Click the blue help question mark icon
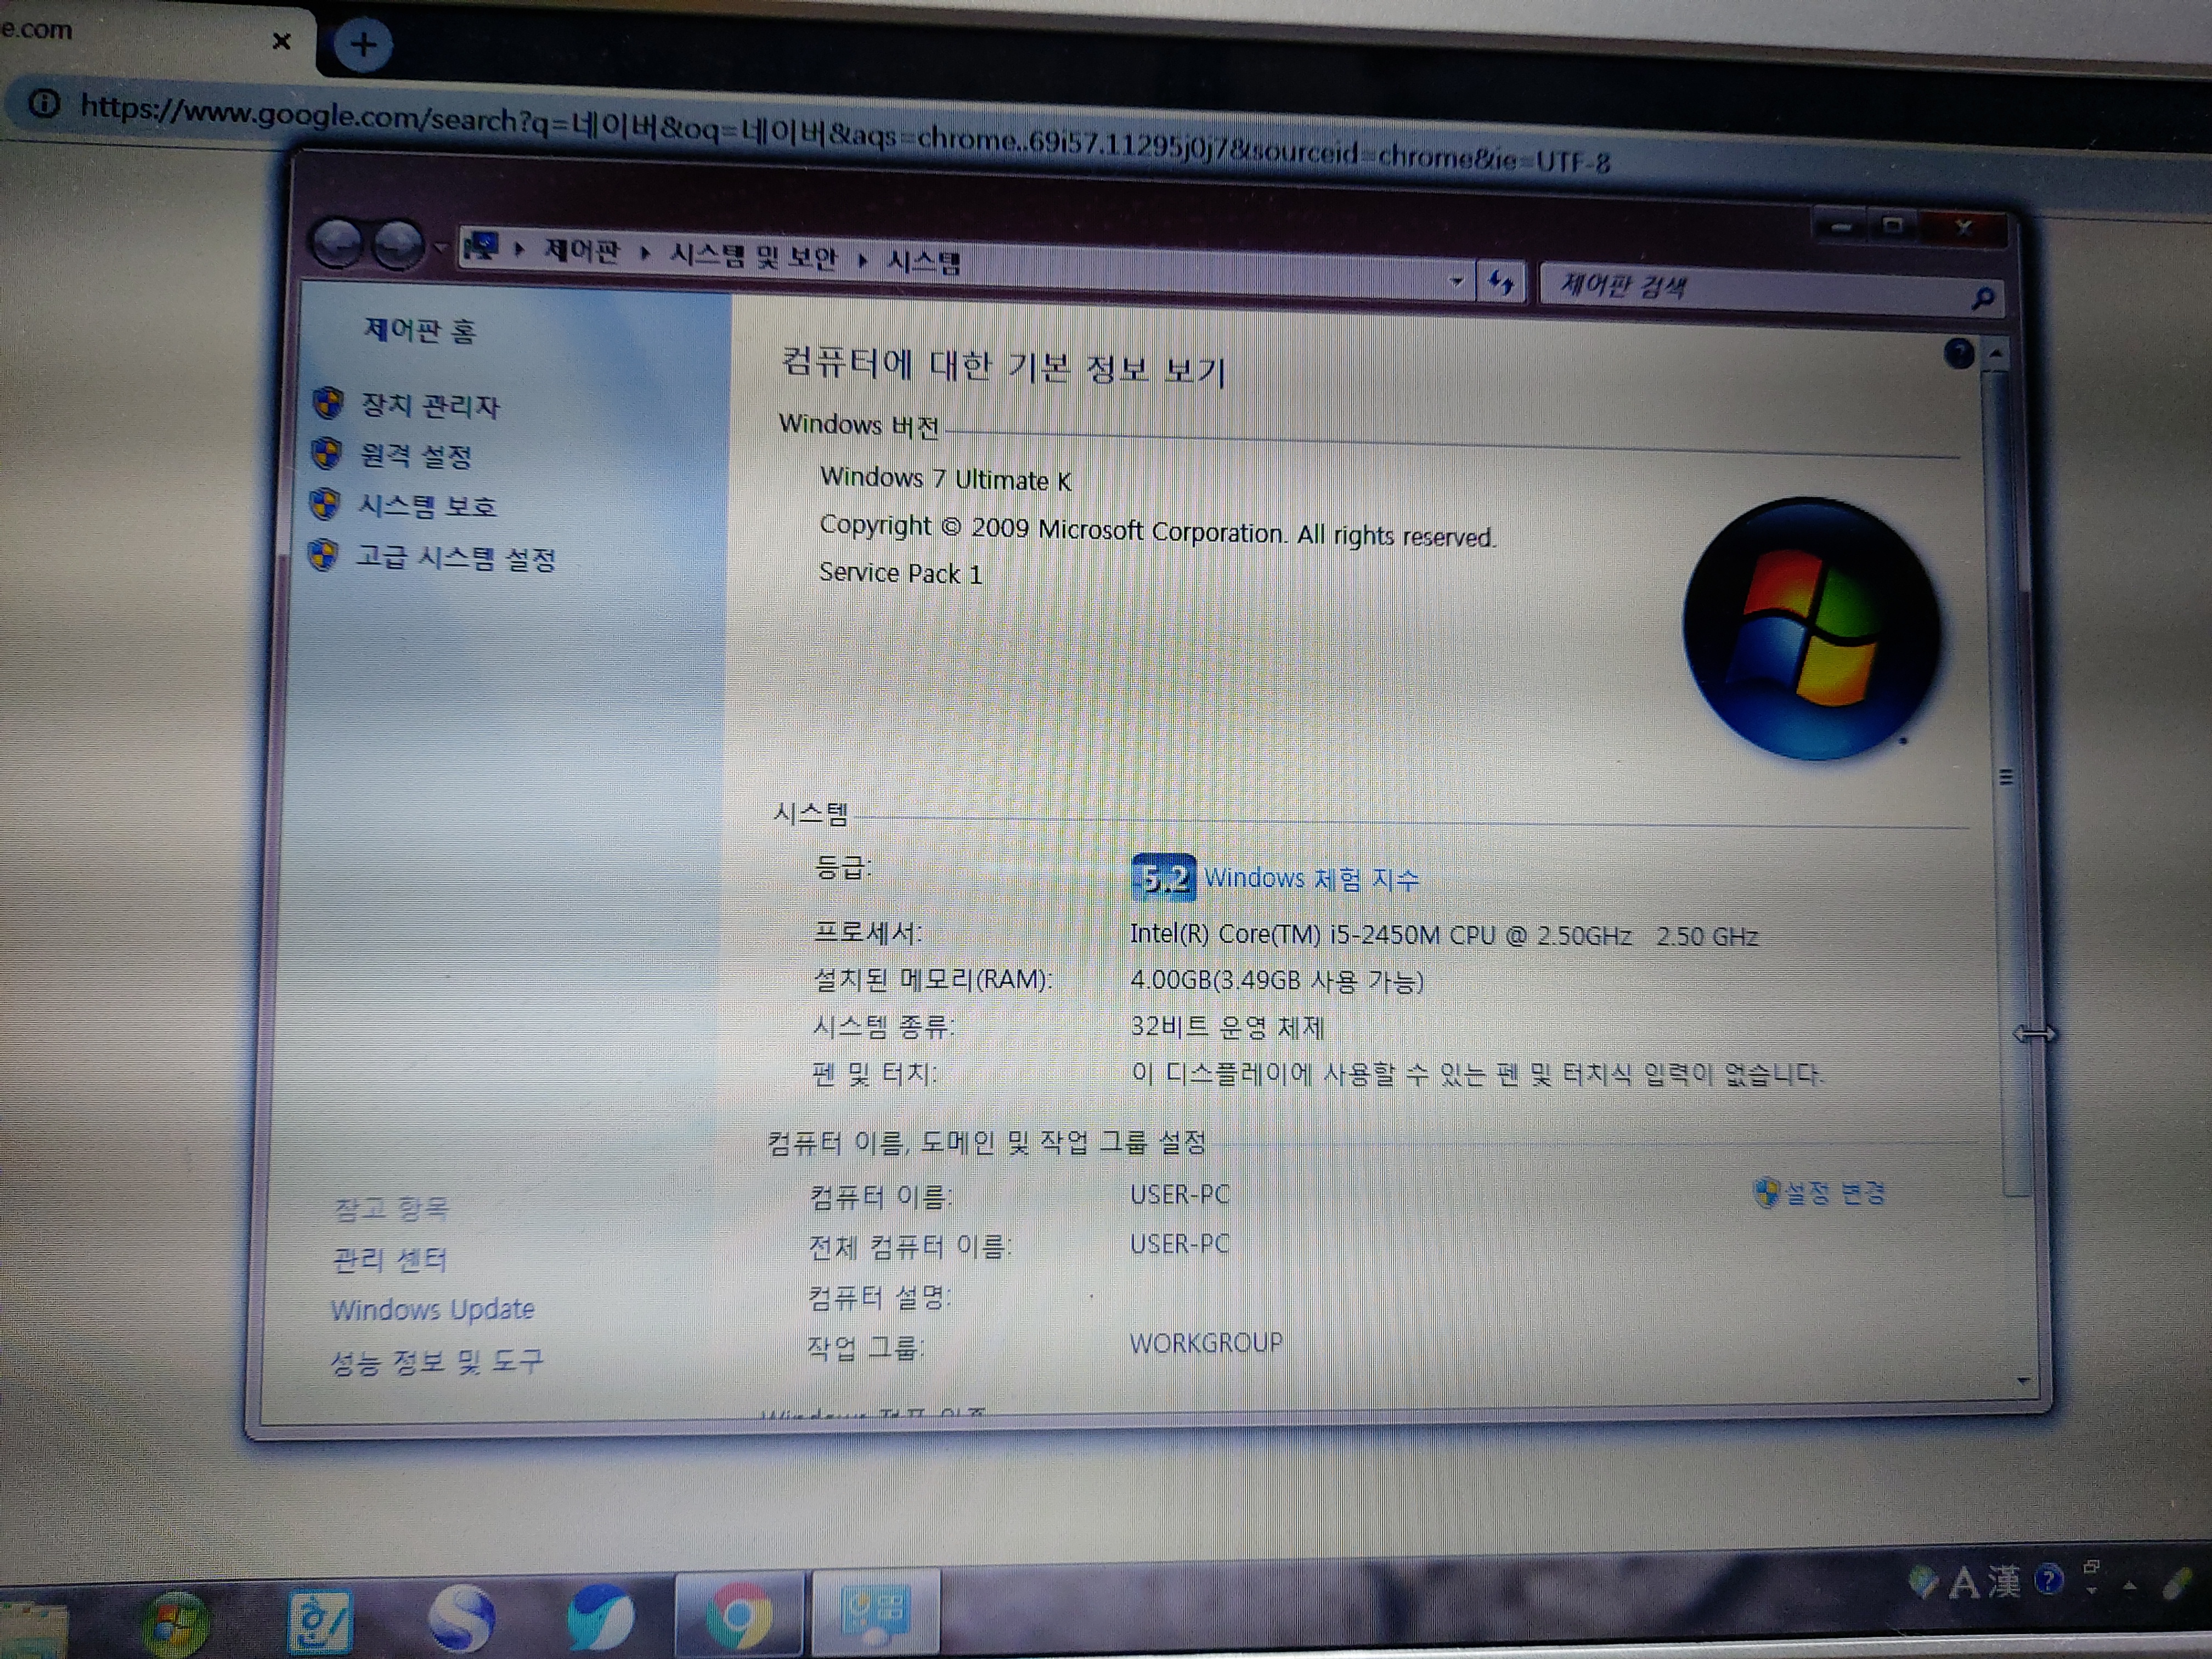Image resolution: width=2212 pixels, height=1659 pixels. pyautogui.click(x=1959, y=353)
